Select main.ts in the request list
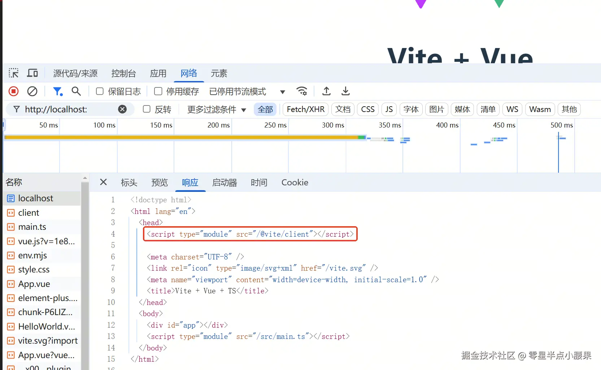601x370 pixels. 31,227
